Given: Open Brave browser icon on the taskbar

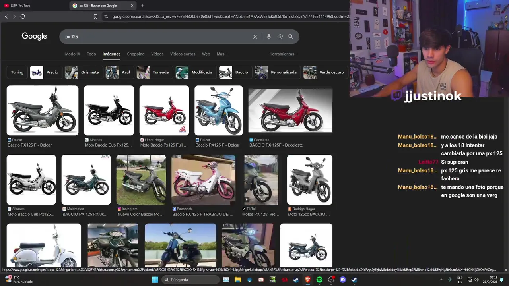Looking at the screenshot, I should coord(307,280).
